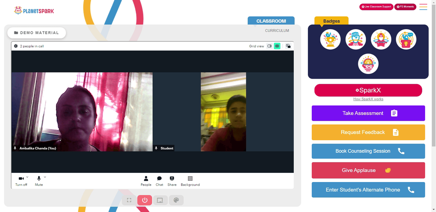
Task: Click the SparkX button
Action: (368, 90)
